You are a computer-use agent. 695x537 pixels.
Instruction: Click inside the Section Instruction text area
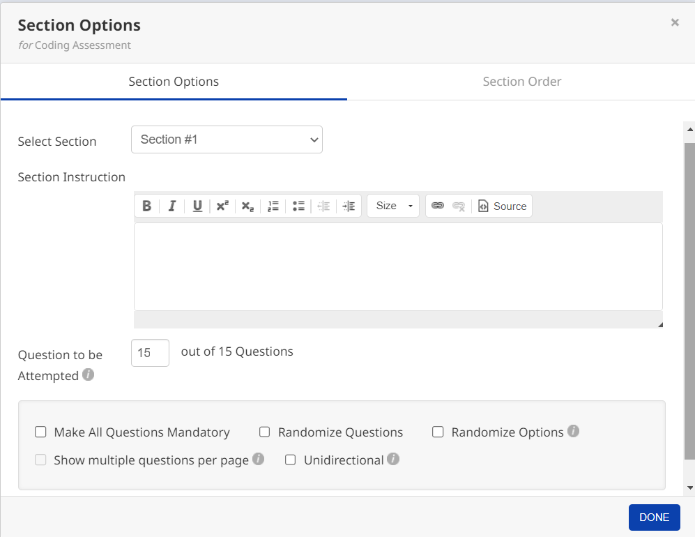coord(398,266)
